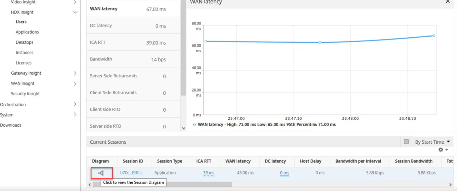
Task: Open session ID link b70c...f9ffcc
Action: point(131,173)
